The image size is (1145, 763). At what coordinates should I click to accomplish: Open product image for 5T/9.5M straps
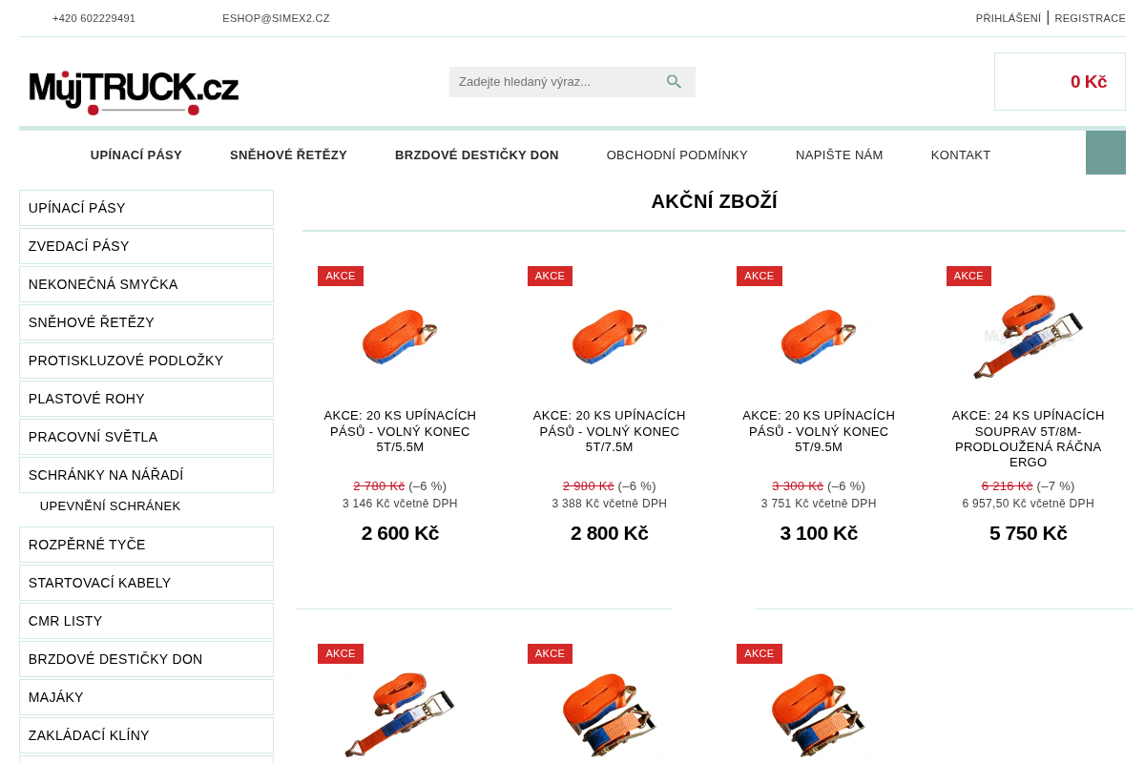[819, 338]
